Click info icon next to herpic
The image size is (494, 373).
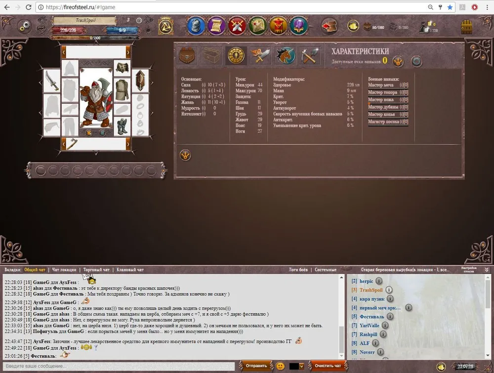click(379, 281)
